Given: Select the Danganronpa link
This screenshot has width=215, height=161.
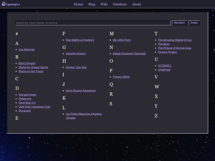Looking at the screenshot, I should (27, 95).
